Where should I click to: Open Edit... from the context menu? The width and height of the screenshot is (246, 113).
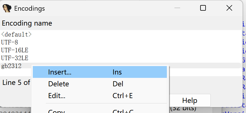tap(100, 96)
